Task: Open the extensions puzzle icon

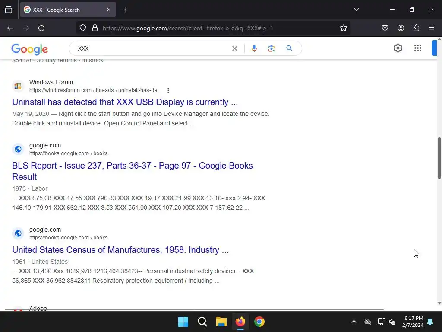Action: (x=416, y=28)
